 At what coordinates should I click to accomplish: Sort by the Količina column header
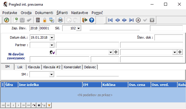(115, 85)
